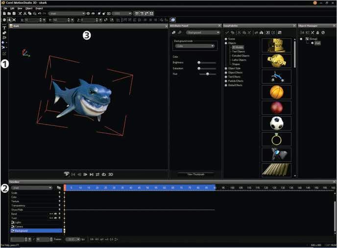The width and height of the screenshot is (338, 248).
Task: Toggle the Twist track eye icon
Action: [x=56, y=218]
